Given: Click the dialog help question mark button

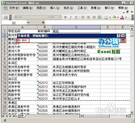Looking at the screenshot, I should click(119, 36).
